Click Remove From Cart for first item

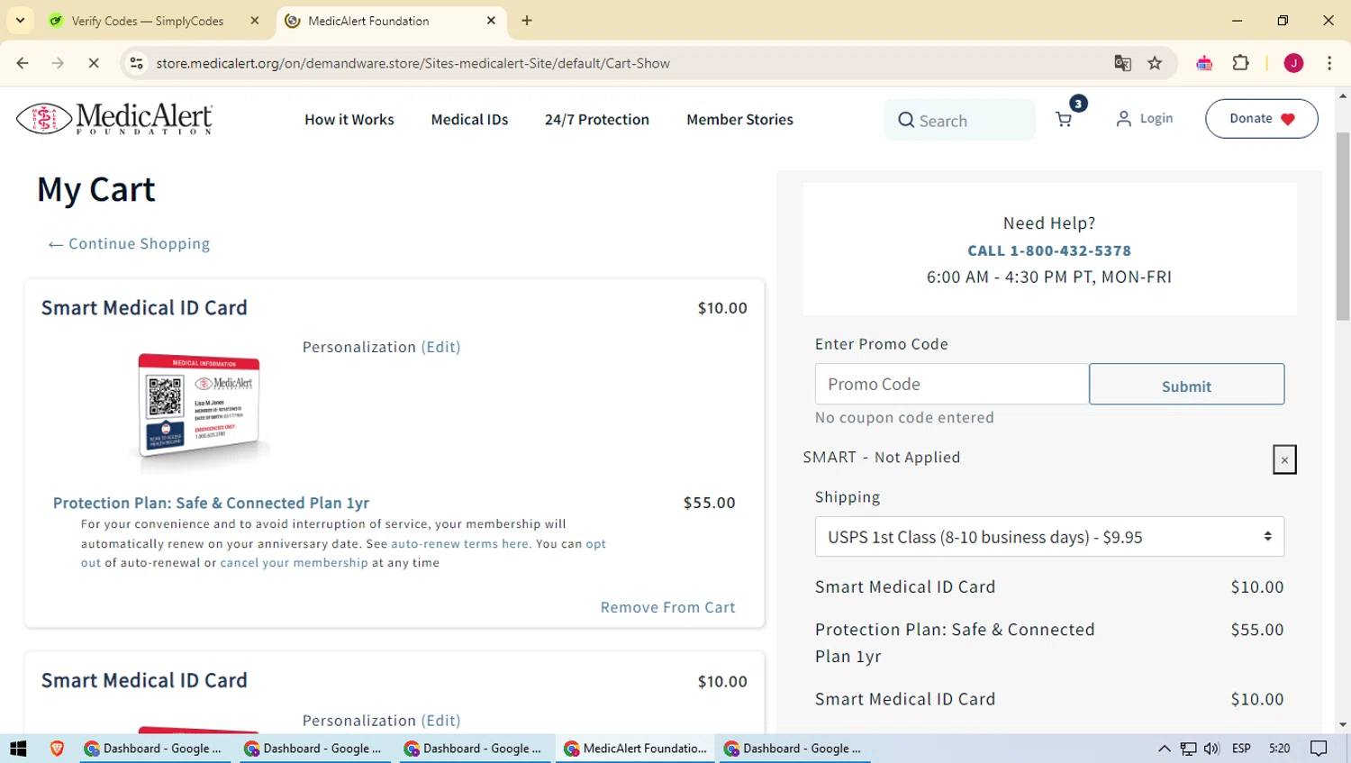point(668,607)
